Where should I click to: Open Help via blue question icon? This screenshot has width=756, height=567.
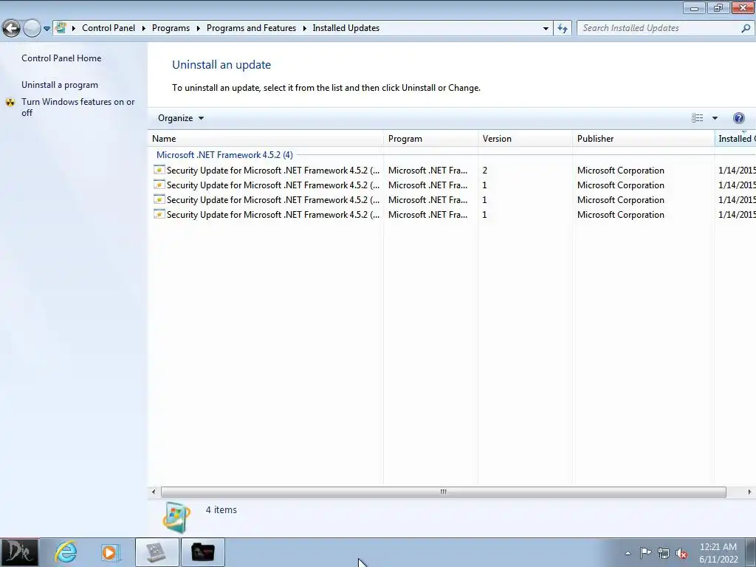[738, 118]
